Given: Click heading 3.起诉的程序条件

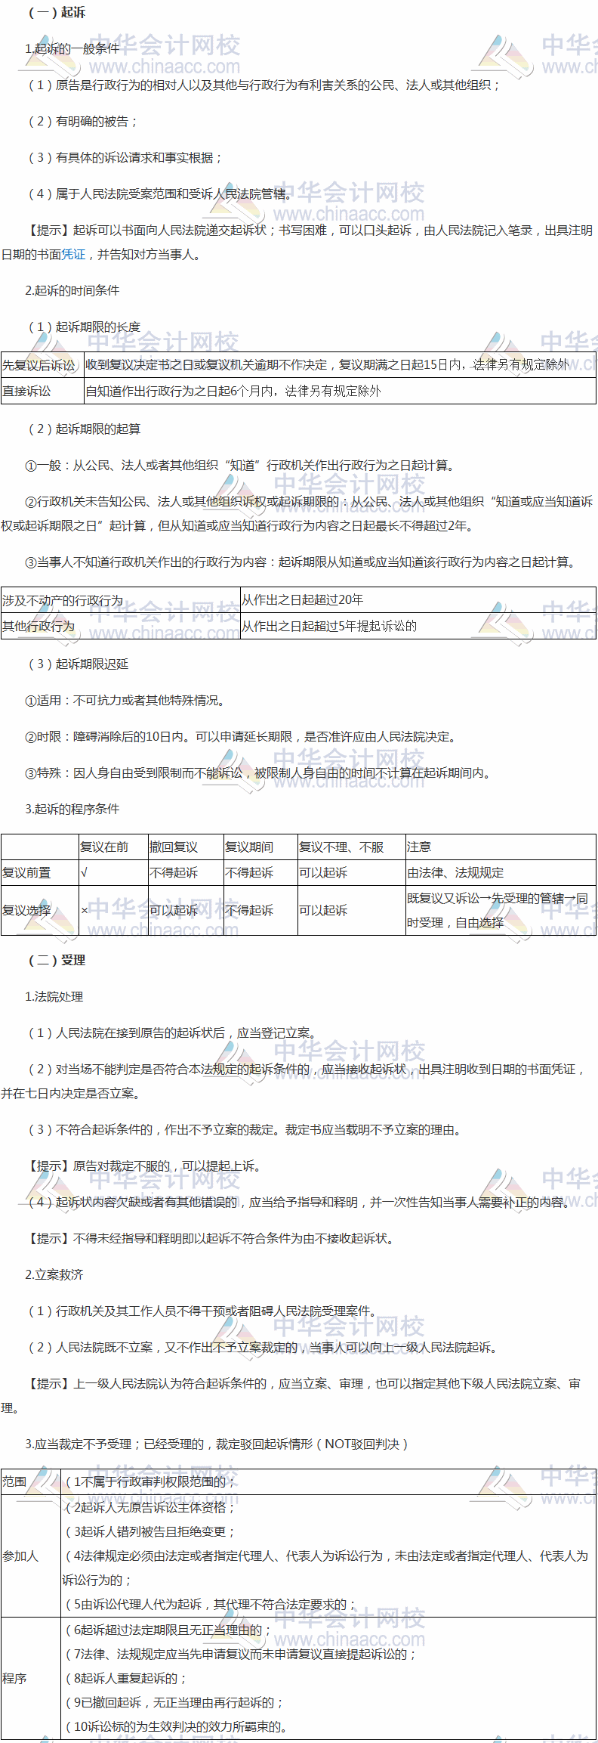Looking at the screenshot, I should tap(72, 810).
